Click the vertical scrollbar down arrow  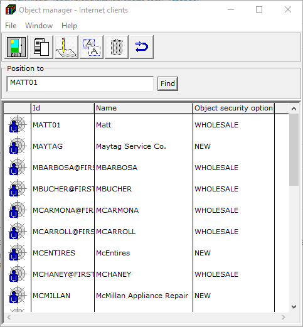point(294,307)
